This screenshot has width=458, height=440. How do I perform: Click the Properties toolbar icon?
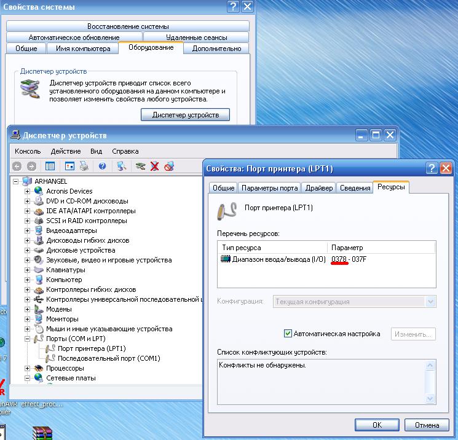(x=69, y=166)
